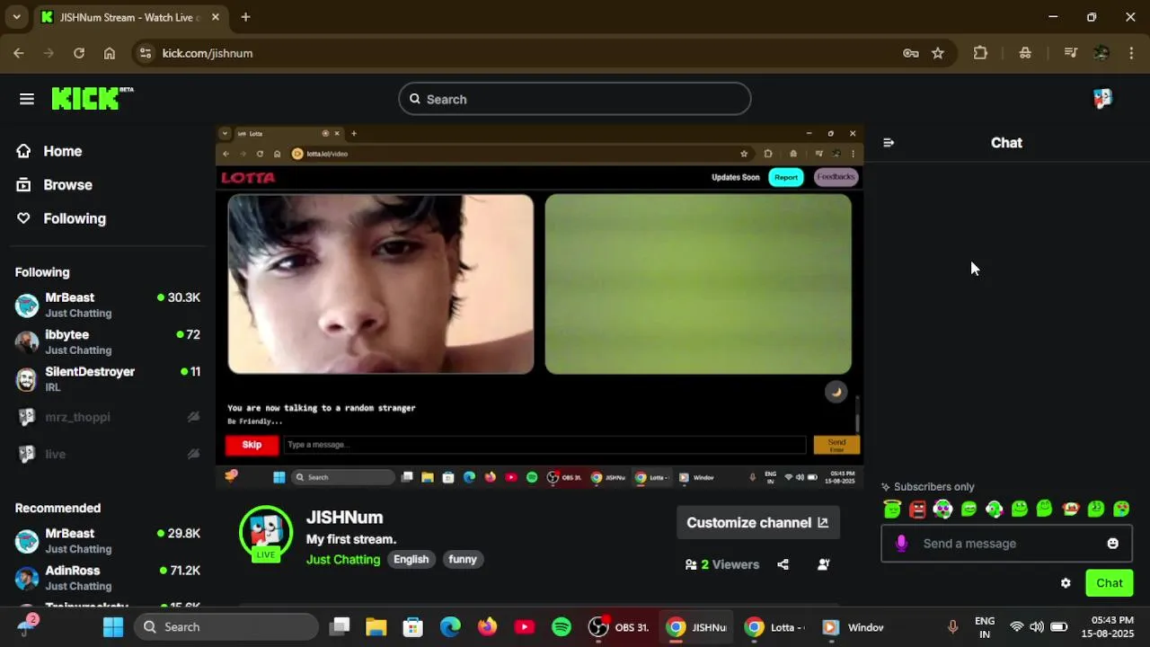Open Following in the sidebar
The width and height of the screenshot is (1150, 647).
60,218
